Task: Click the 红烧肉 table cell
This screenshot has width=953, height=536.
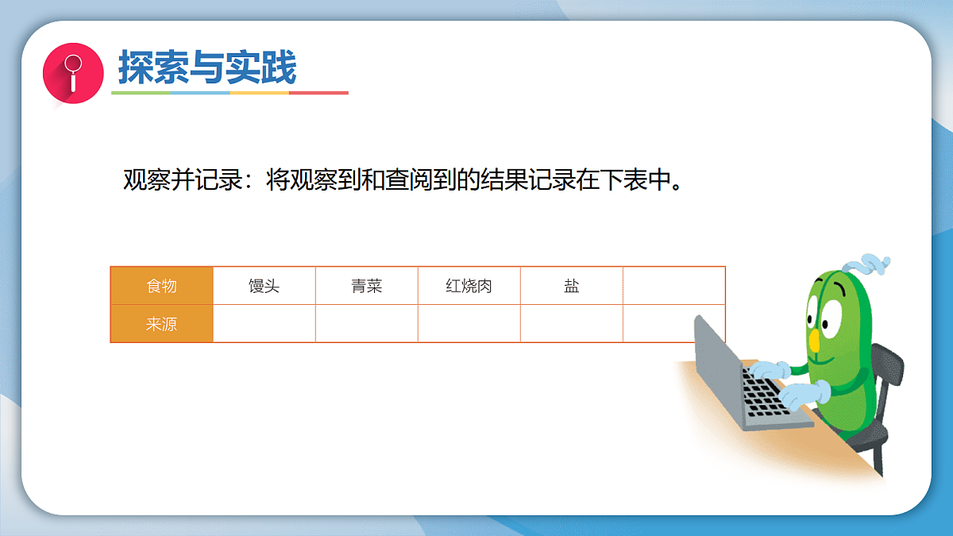Action: point(469,285)
